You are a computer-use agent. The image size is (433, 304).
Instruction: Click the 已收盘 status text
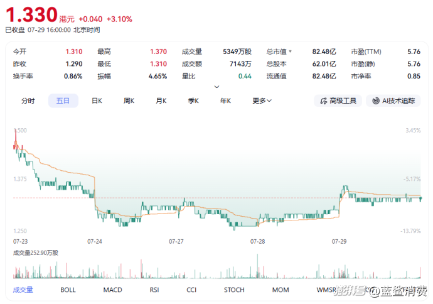pos(15,30)
